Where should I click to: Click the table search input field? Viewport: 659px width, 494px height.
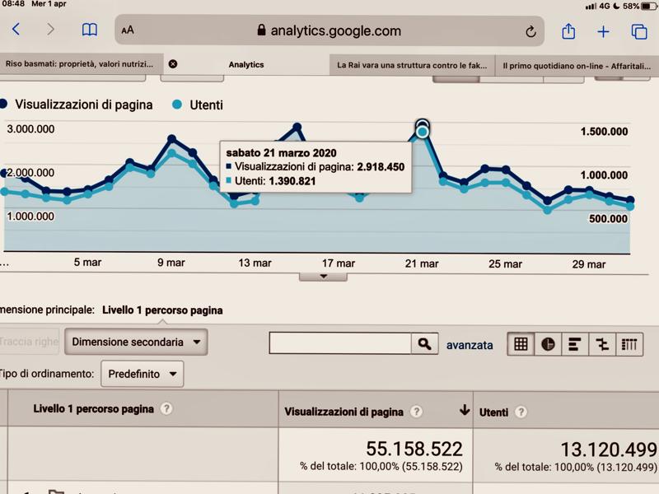pos(340,343)
